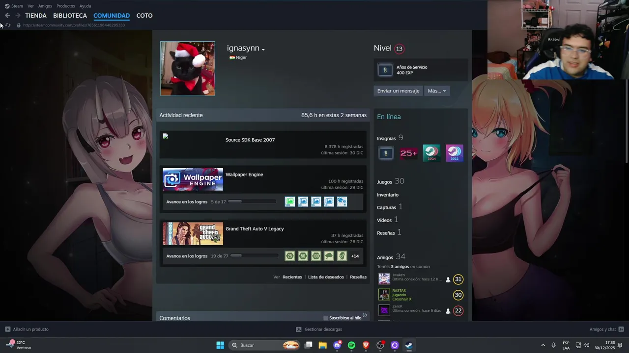
Task: Click the taskbar Buscar search box
Action: pos(264,345)
